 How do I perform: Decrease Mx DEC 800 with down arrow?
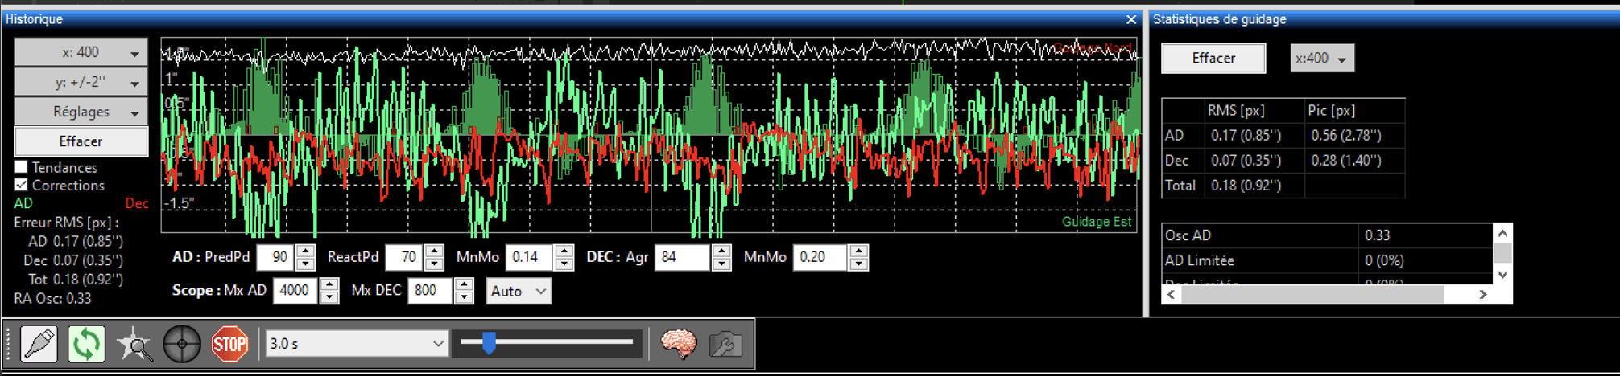click(464, 297)
